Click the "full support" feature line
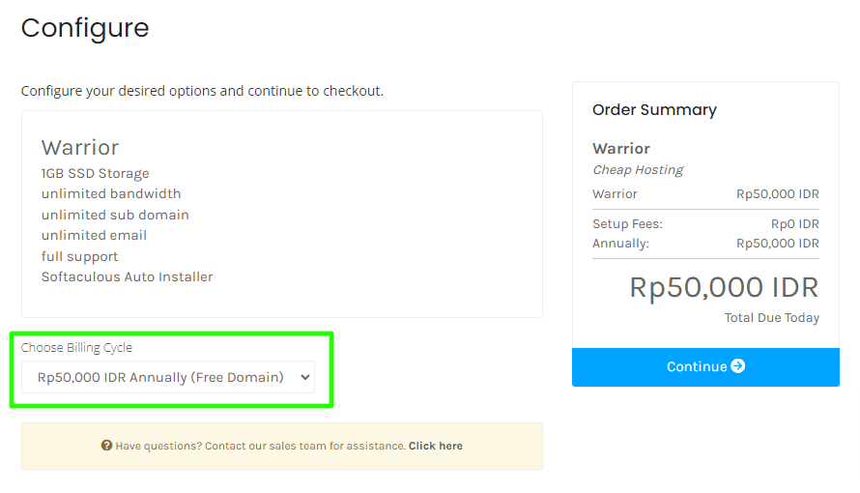860x493 pixels. tap(79, 256)
